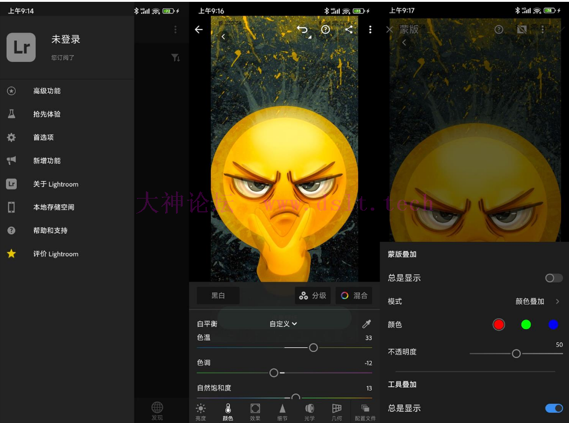Open 首选项 in side menu
This screenshot has width=569, height=423.
click(x=43, y=137)
